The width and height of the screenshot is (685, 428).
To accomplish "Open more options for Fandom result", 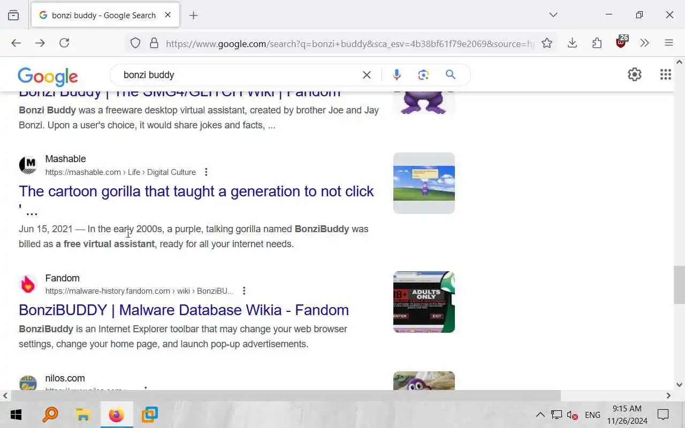I will 244,291.
